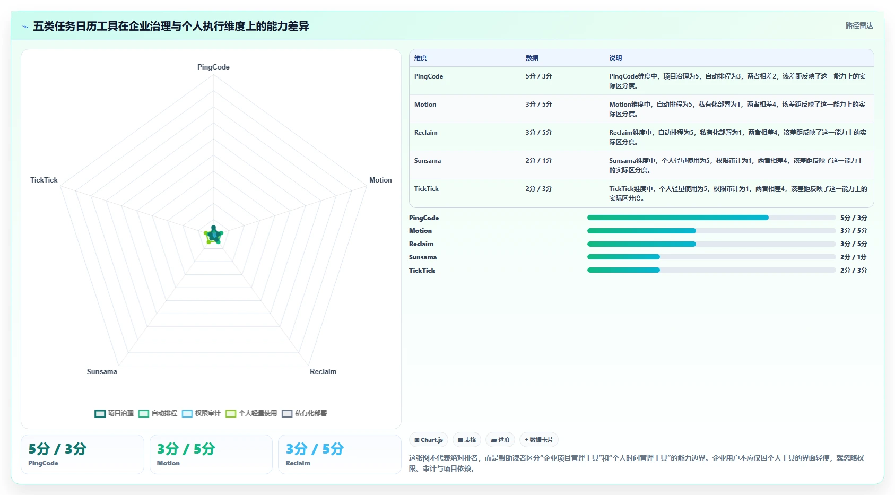Select the PingCode table row name
The height and width of the screenshot is (495, 895).
(429, 76)
